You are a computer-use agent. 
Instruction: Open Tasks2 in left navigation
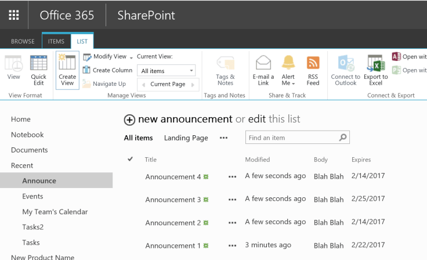33,227
